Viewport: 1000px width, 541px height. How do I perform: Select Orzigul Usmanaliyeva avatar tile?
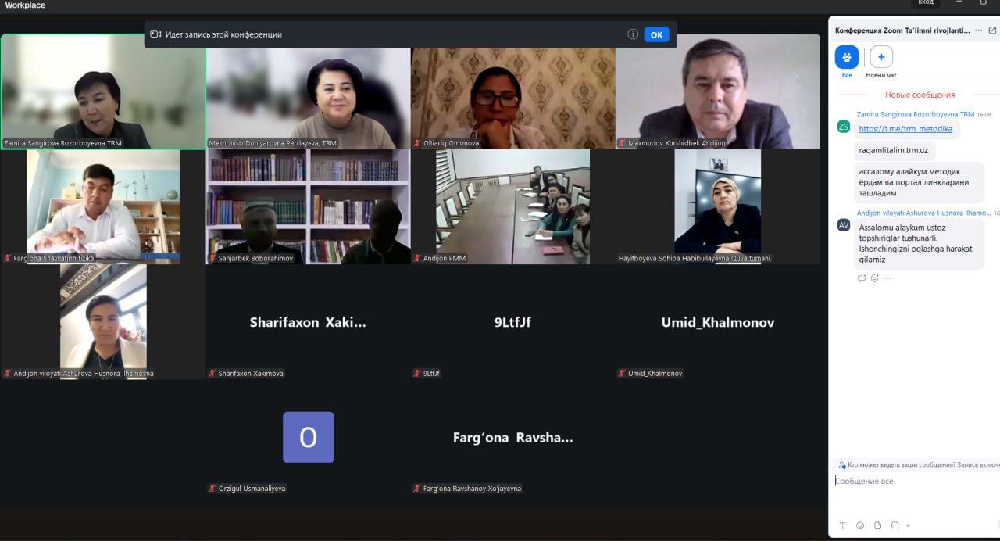click(308, 438)
